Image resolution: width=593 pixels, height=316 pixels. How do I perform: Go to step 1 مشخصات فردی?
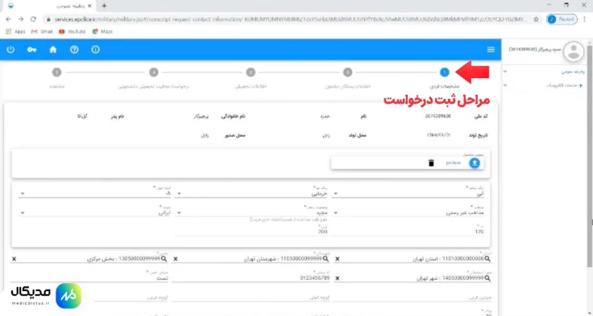coord(445,72)
